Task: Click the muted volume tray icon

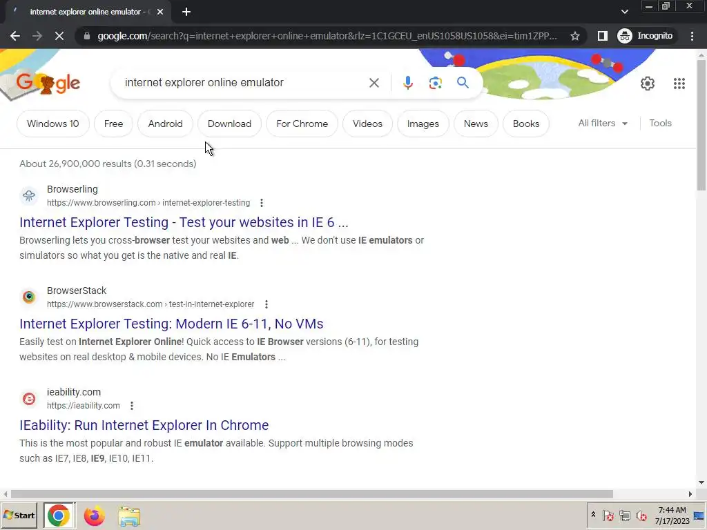Action: tap(641, 515)
